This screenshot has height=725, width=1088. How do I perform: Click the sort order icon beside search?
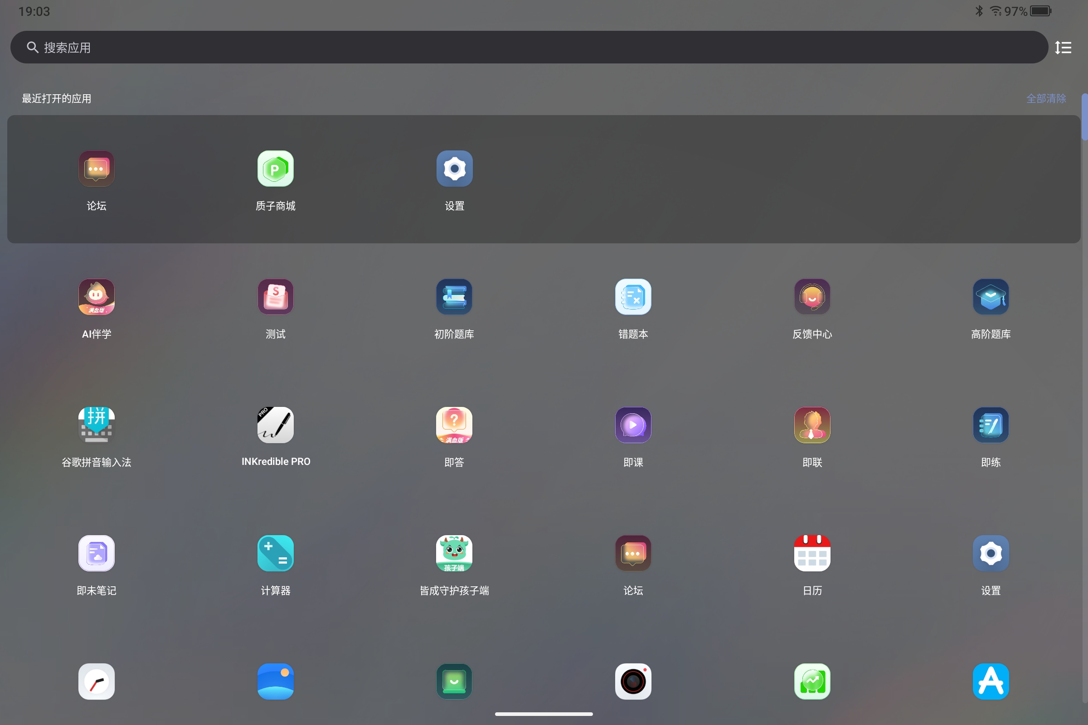click(x=1063, y=47)
